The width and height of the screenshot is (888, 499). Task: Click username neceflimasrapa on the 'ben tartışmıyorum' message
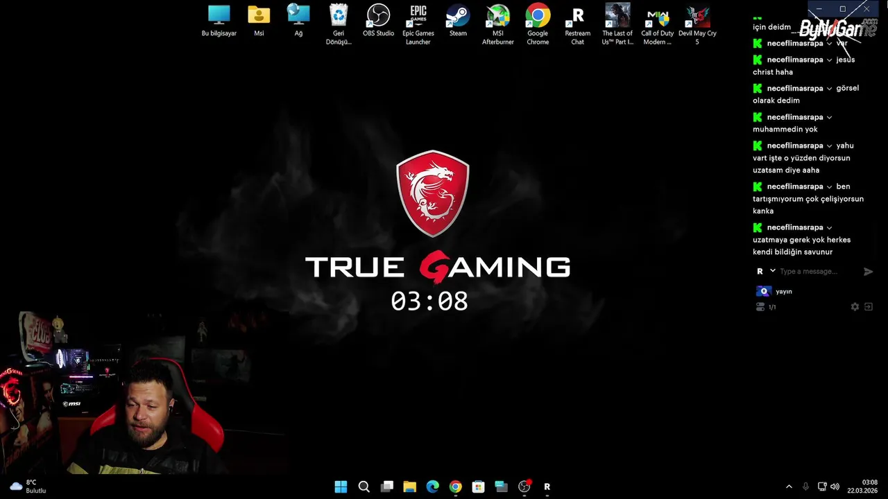[795, 186]
